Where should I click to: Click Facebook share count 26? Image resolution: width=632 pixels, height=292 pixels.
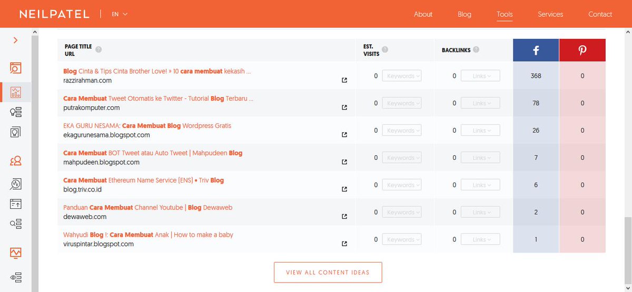(x=536, y=130)
